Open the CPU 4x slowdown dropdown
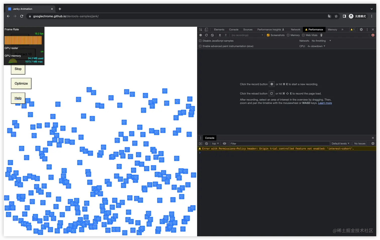The width and height of the screenshot is (380, 240). click(316, 46)
